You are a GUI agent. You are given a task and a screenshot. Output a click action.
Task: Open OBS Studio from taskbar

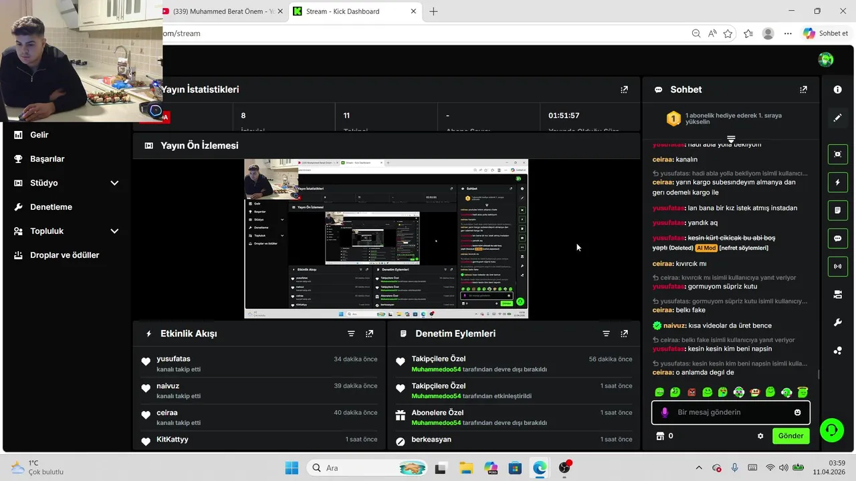(565, 468)
